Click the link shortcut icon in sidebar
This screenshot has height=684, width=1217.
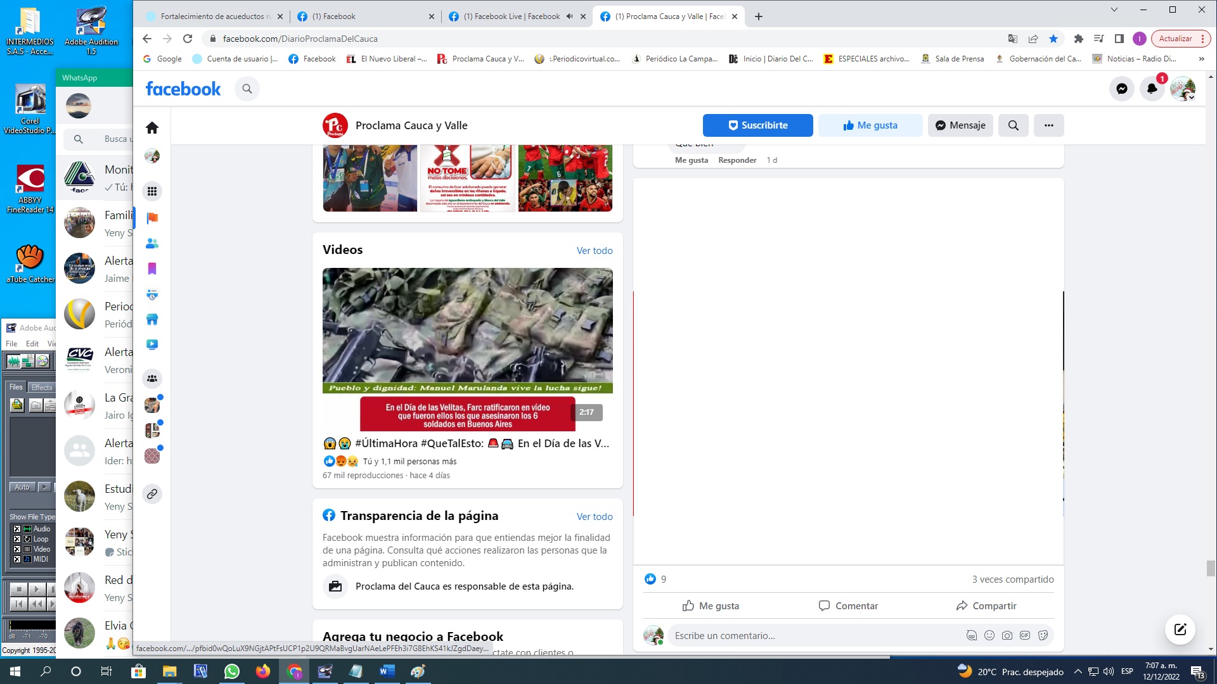pyautogui.click(x=152, y=494)
